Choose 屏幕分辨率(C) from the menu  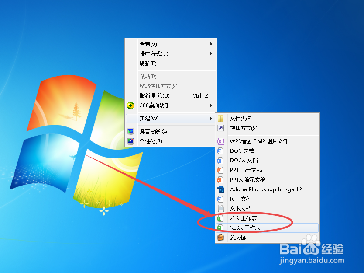coord(171,132)
